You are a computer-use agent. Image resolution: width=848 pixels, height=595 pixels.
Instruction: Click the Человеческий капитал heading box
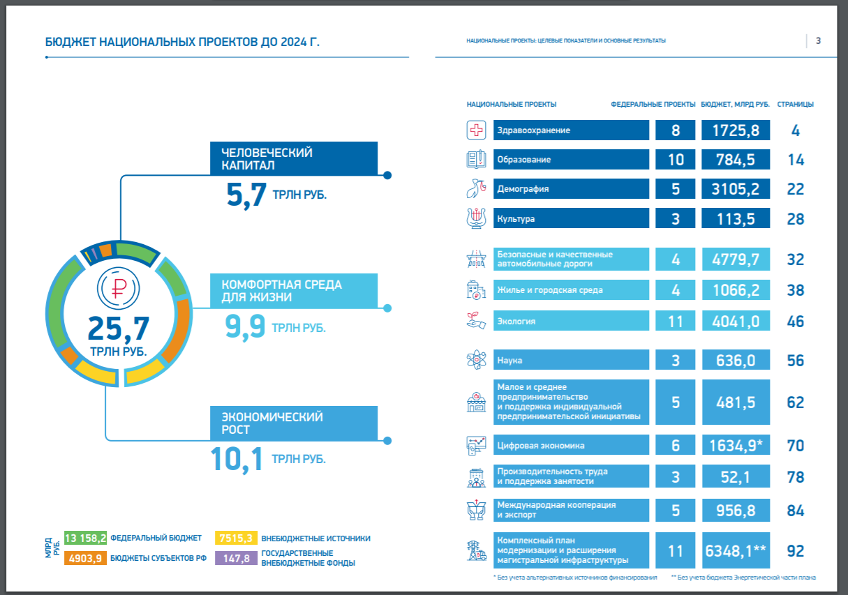[294, 158]
